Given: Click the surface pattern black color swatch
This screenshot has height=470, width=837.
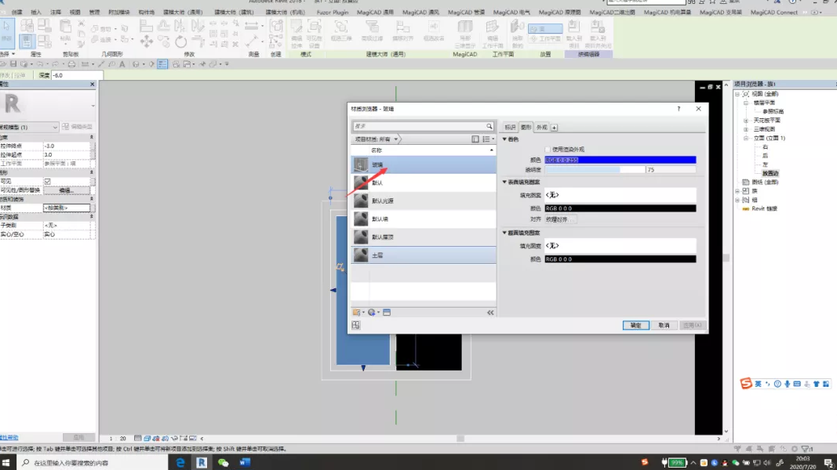Looking at the screenshot, I should coord(620,208).
